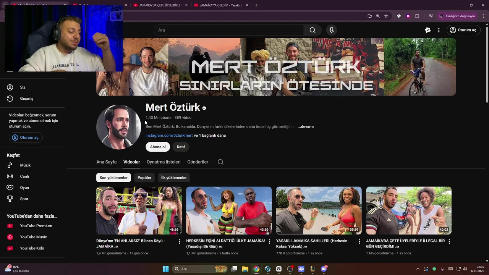Open HERKESİN EŞİNİ ALDATTIĞI video thumbnail

coord(229,210)
